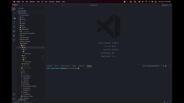This screenshot has height=103, width=184.
Task: Open the Apple menu
Action: (14, 2)
